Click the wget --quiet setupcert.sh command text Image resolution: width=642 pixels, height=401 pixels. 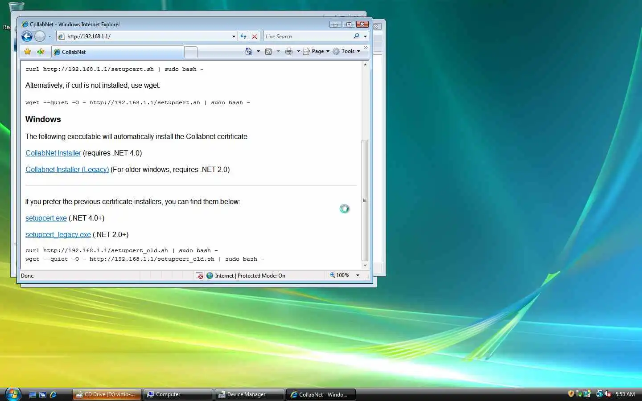click(x=138, y=102)
